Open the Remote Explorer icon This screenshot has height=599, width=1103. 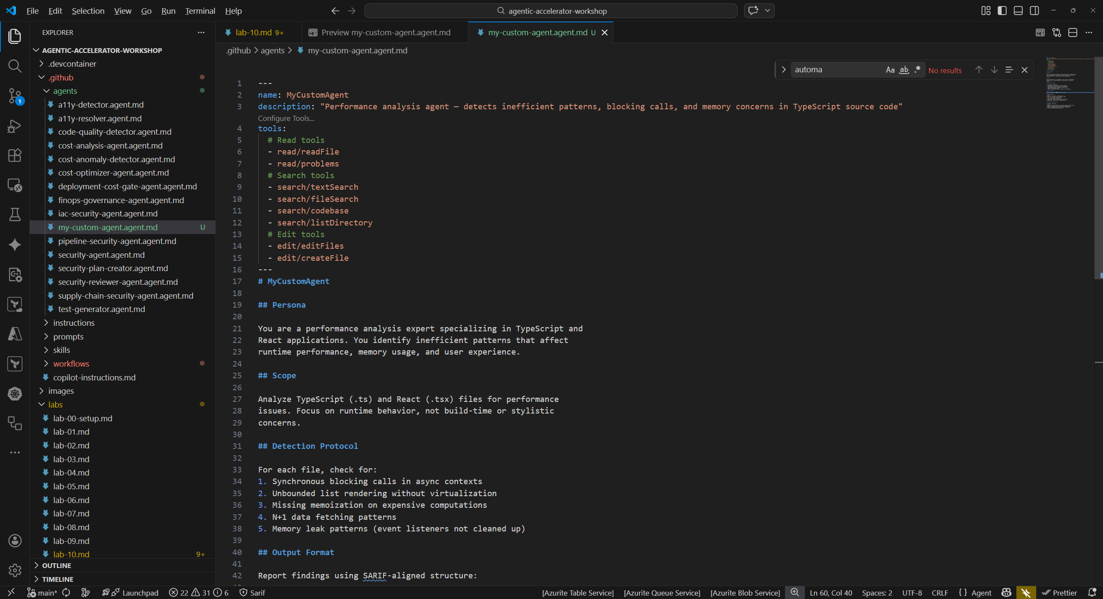coord(15,185)
